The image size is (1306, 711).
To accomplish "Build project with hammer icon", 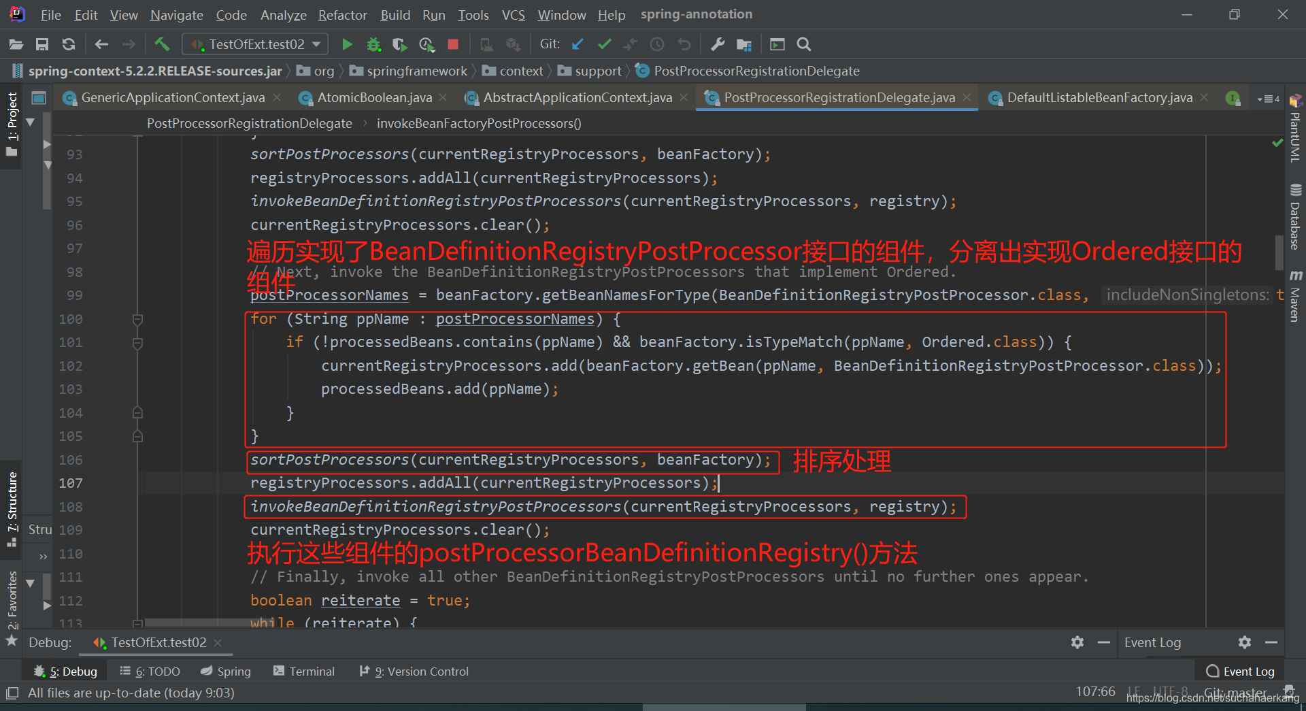I will pos(162,44).
